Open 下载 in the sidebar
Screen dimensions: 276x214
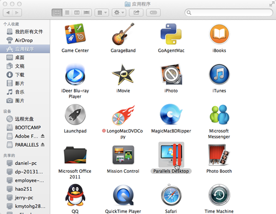[x=25, y=75]
